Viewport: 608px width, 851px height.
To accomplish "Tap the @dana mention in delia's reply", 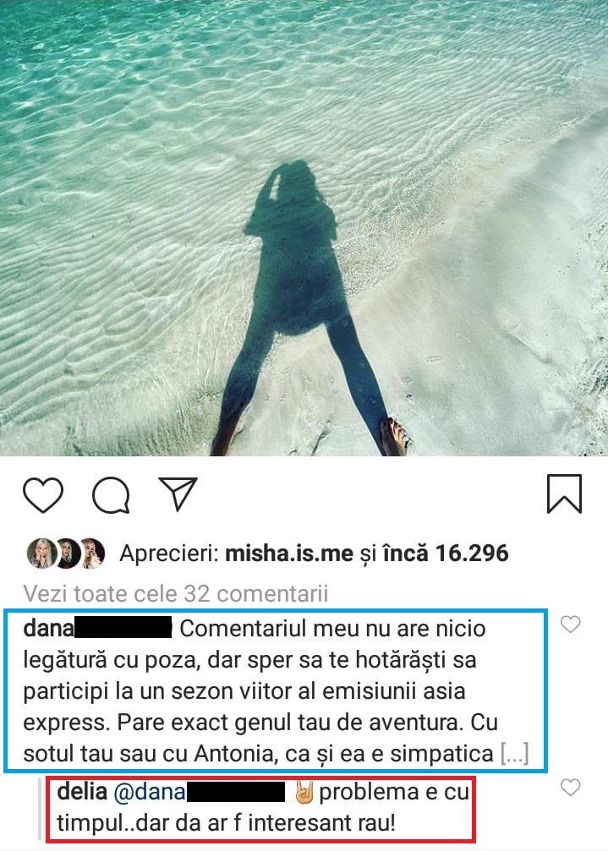I will click(x=200, y=792).
